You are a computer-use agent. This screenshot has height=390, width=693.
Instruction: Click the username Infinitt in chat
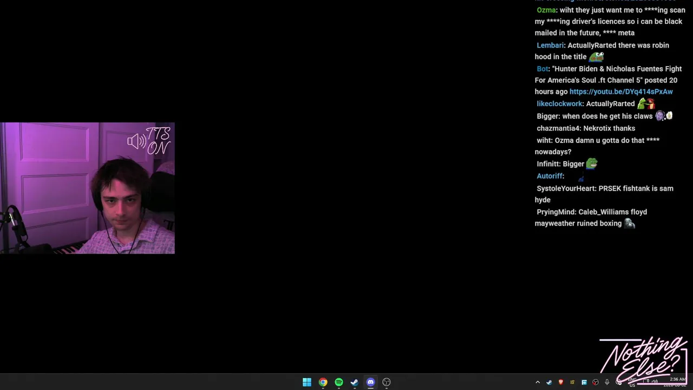[548, 164]
